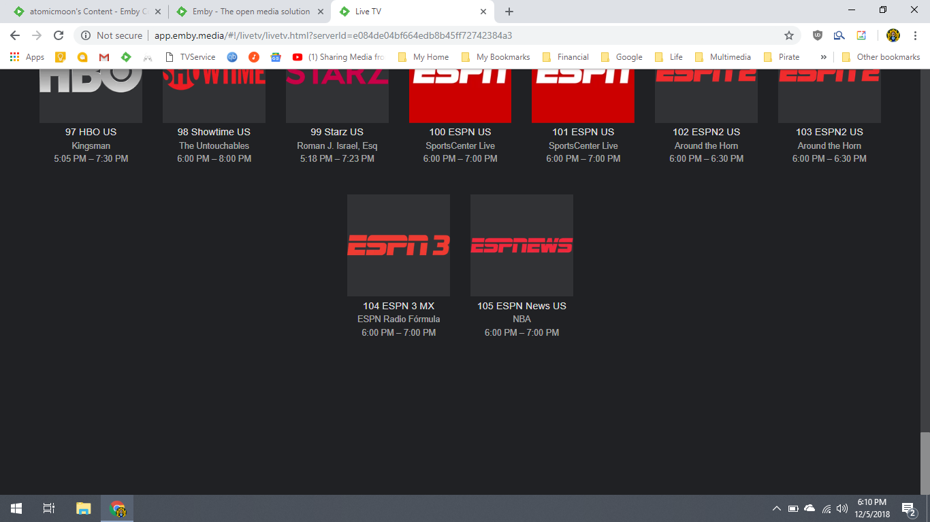Select 'ESPN Radio Fórmula' program name

(398, 319)
